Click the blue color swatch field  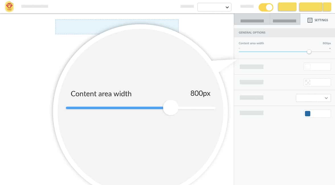tap(317, 114)
